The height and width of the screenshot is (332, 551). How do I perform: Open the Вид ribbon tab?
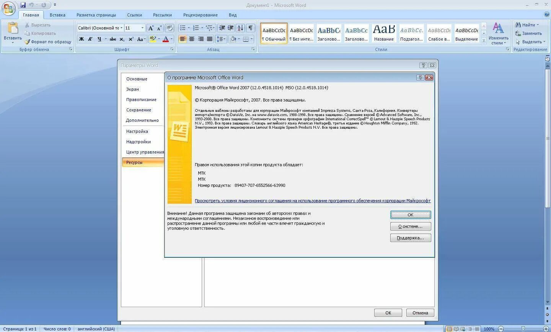click(233, 15)
